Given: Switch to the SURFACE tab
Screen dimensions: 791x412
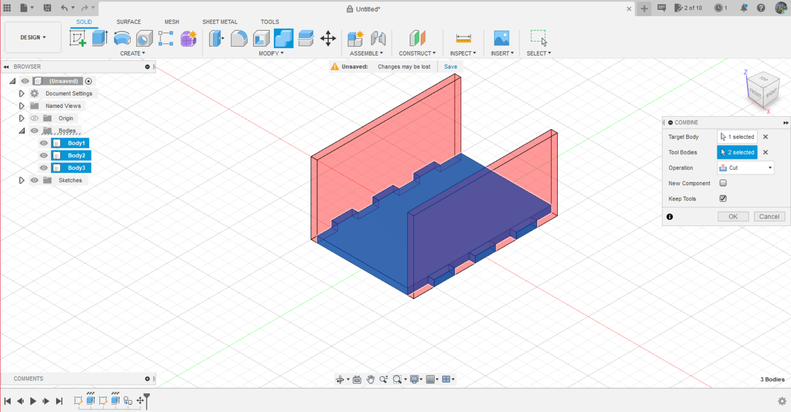Looking at the screenshot, I should click(129, 22).
